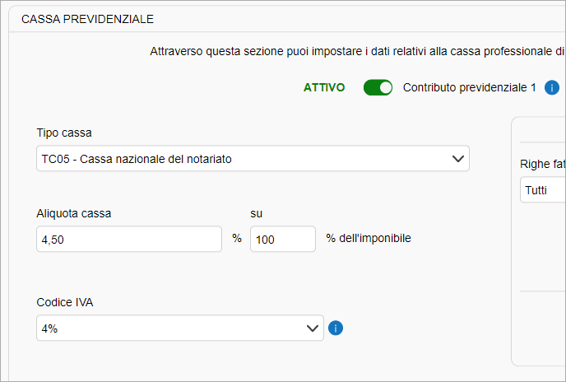
Task: Click the chevron arrow in Codice IVA field
Action: (312, 328)
